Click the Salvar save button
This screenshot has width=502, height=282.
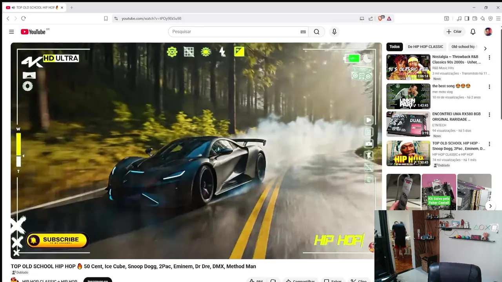[333, 280]
